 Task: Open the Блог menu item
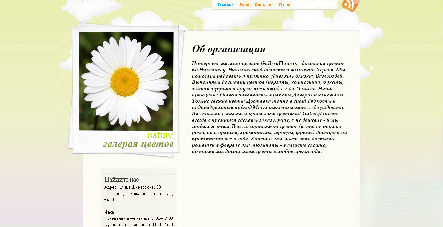click(x=245, y=5)
